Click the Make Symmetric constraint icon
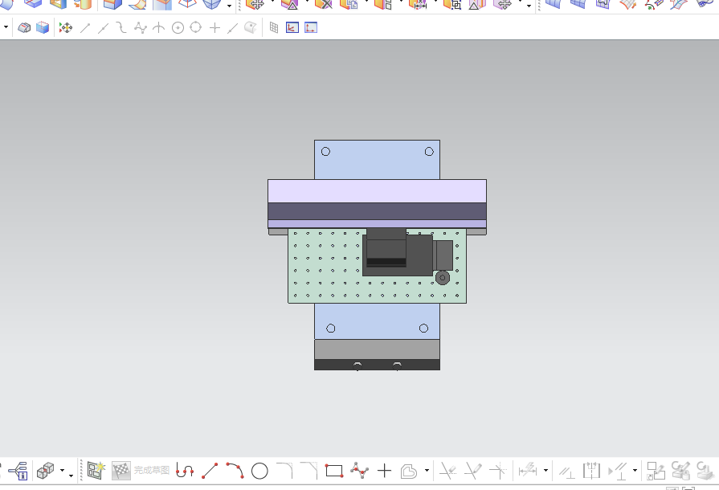 (x=591, y=471)
